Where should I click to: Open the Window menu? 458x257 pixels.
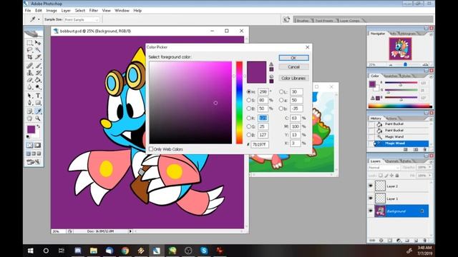point(122,11)
